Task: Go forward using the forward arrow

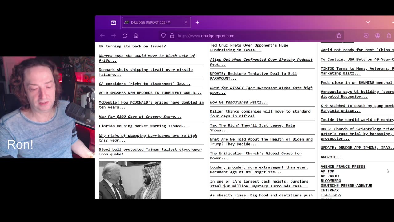Action: (x=114, y=36)
